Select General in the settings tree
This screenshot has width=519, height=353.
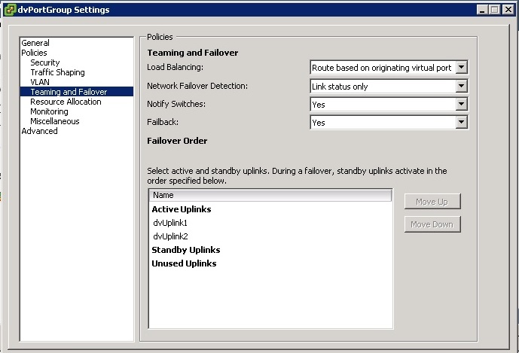pyautogui.click(x=35, y=44)
